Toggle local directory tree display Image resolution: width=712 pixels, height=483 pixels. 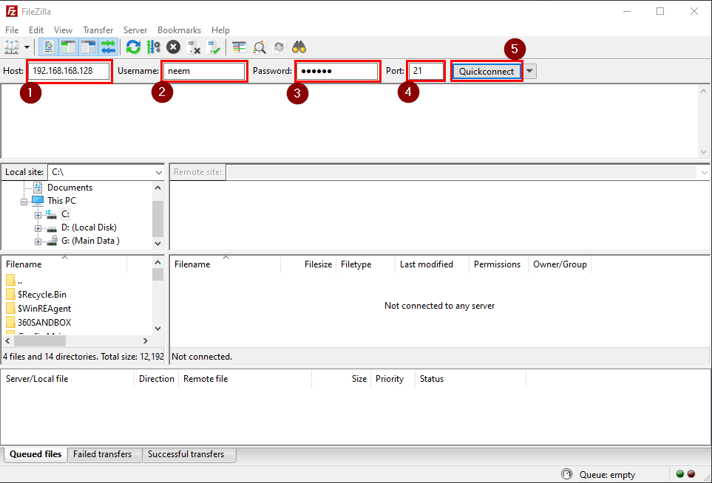coord(68,47)
